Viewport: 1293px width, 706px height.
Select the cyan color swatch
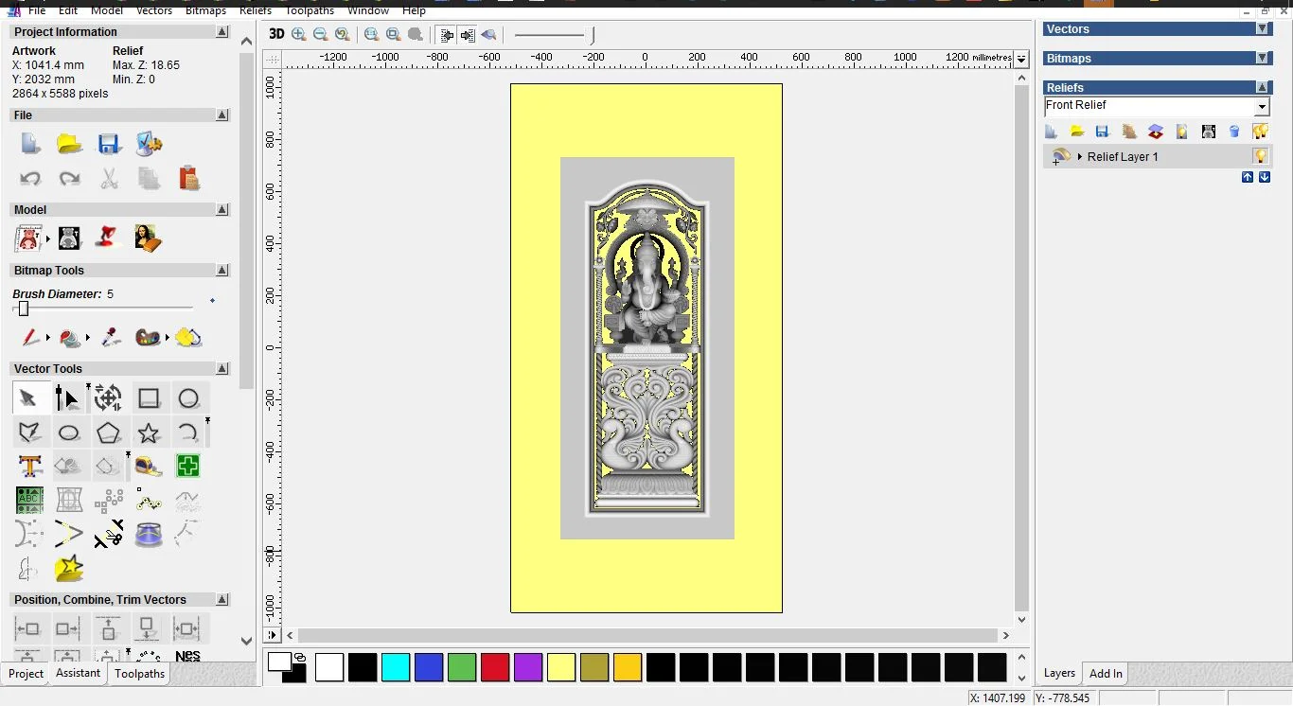tap(395, 667)
